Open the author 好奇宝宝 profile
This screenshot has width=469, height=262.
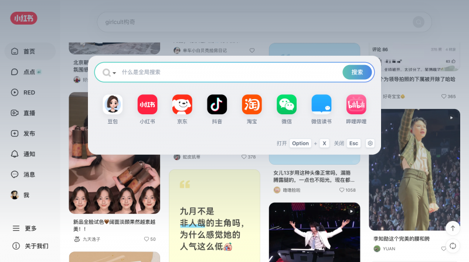(x=393, y=96)
